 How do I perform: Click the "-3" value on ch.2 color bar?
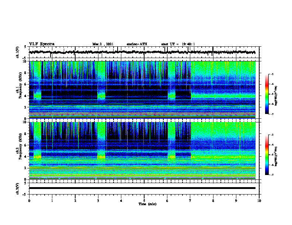[x=272, y=135]
